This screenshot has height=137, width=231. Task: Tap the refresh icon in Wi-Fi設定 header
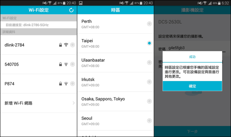[71, 10]
